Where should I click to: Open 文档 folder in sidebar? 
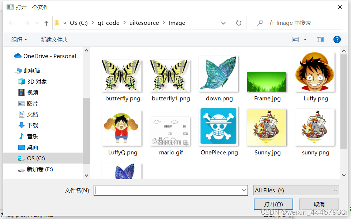(28, 114)
